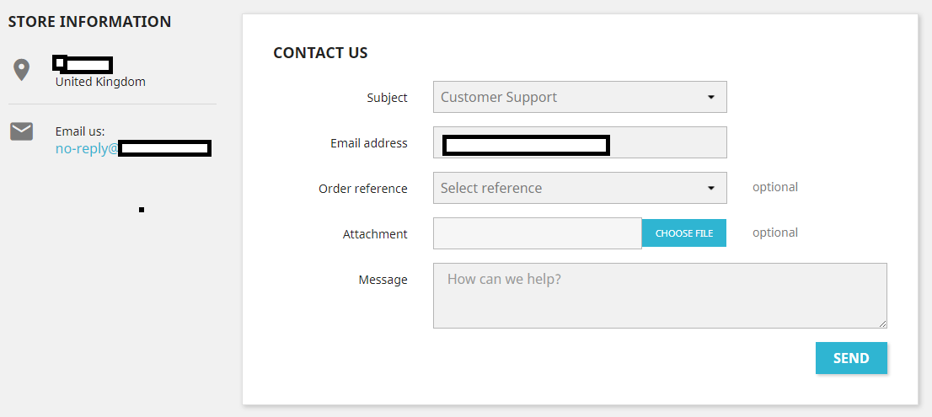The image size is (932, 417).
Task: Click the envelope mail icon
Action: pos(21,131)
